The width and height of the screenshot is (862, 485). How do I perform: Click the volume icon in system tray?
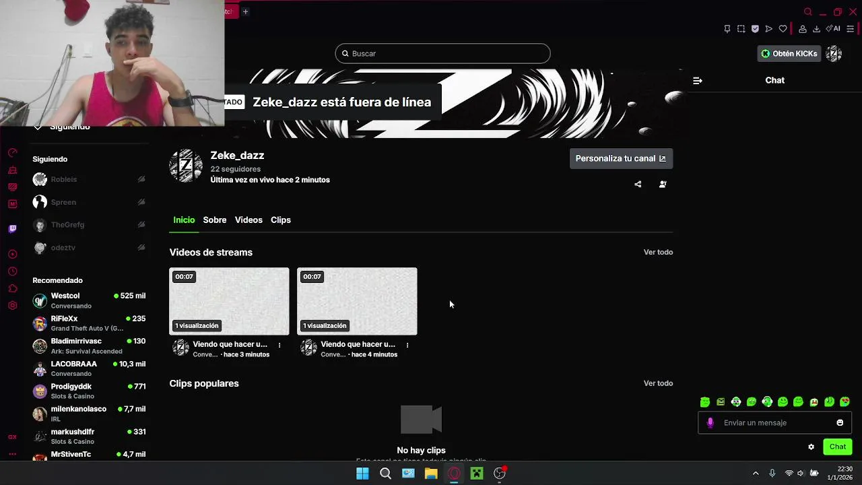tap(801, 474)
